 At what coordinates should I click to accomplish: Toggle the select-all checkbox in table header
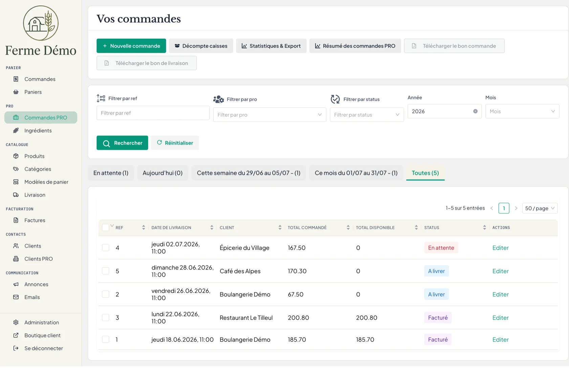pyautogui.click(x=106, y=227)
